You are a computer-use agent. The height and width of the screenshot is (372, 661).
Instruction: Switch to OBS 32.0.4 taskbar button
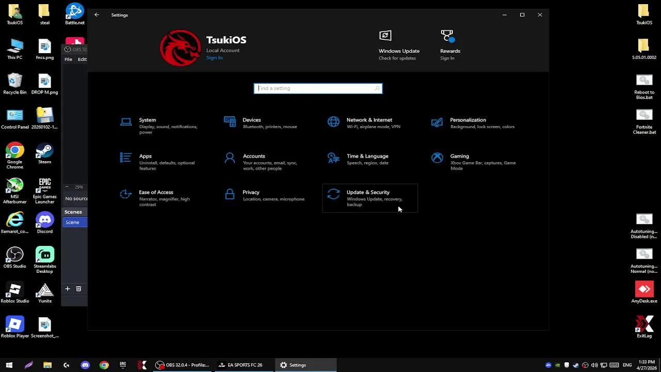coord(182,365)
